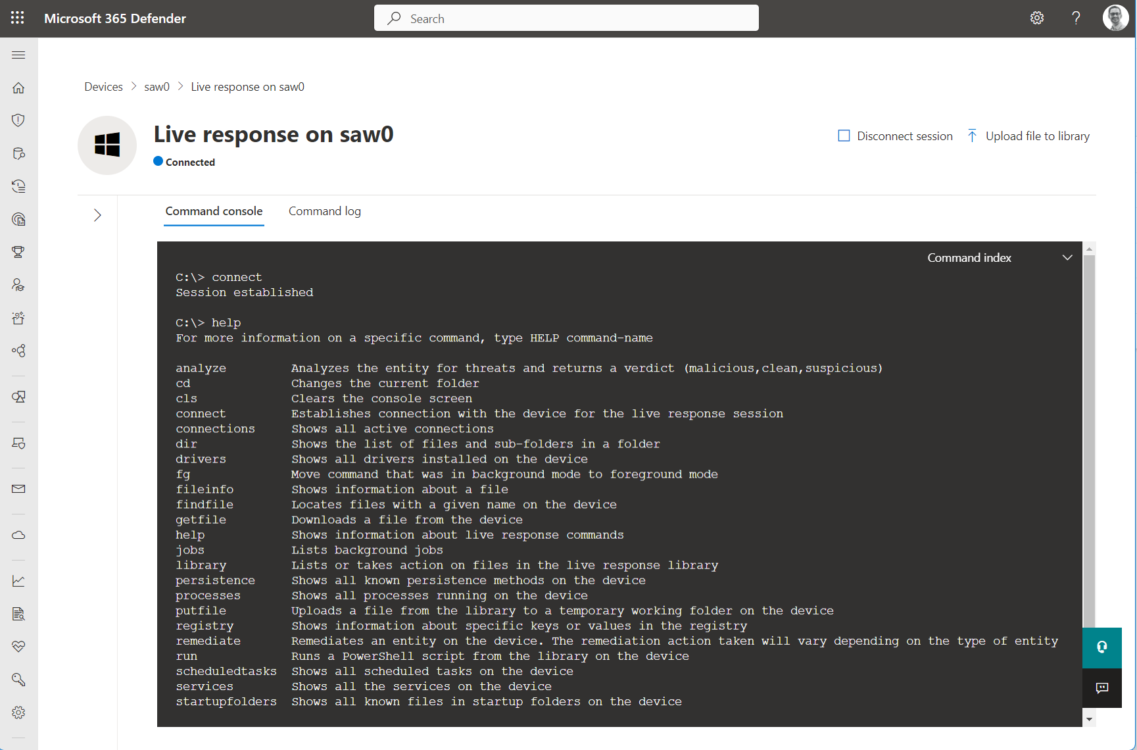Viewport: 1137px width, 750px height.
Task: Open the Secure score trophy icon
Action: pyautogui.click(x=18, y=252)
